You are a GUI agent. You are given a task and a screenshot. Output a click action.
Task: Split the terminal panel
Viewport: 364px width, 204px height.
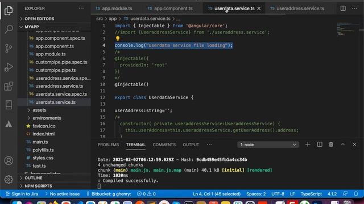click(x=320, y=144)
